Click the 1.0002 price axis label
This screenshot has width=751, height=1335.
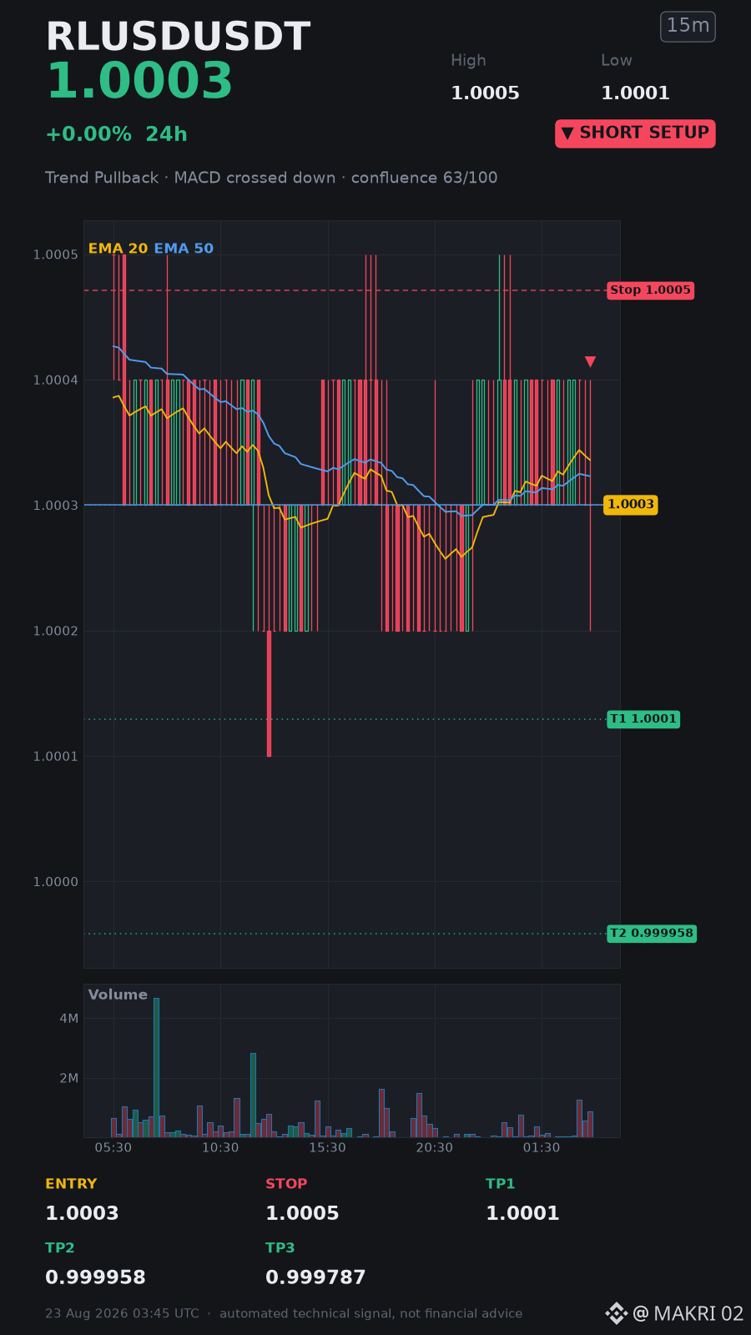click(x=56, y=631)
